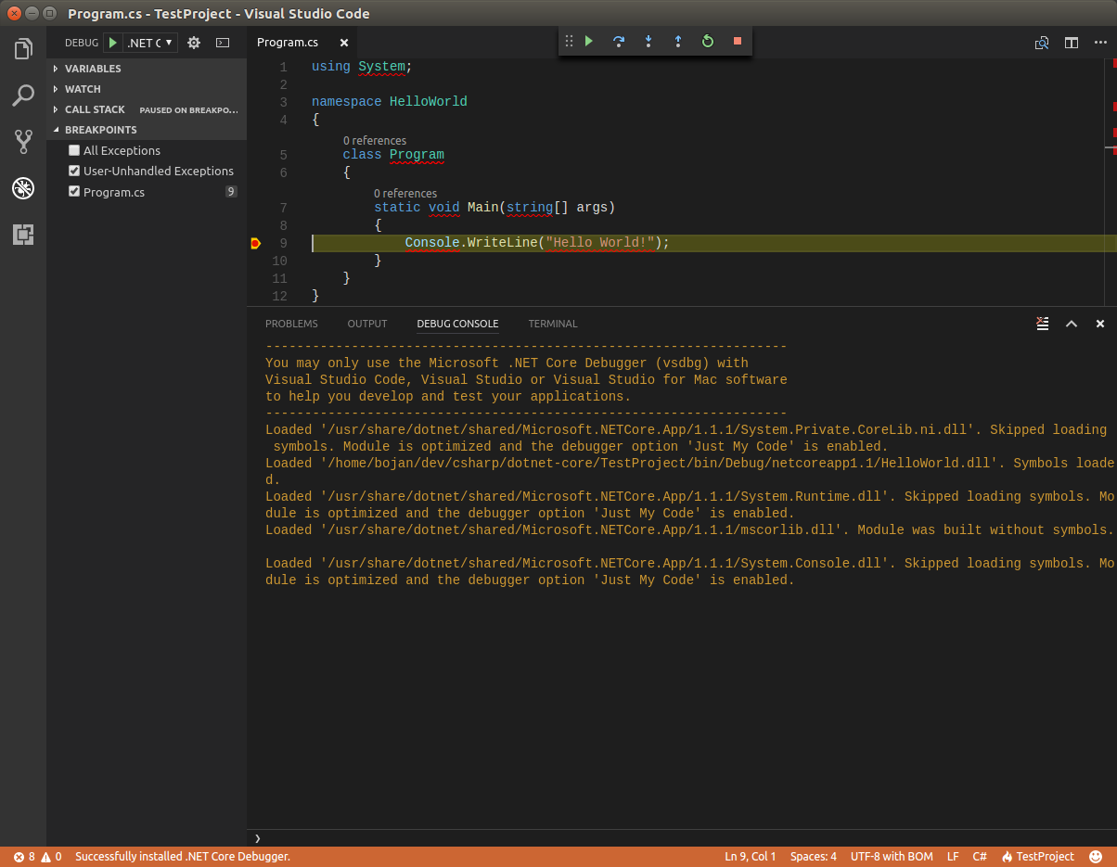Image resolution: width=1117 pixels, height=867 pixels.
Task: Open the debug configuration dropdown
Action: 150,43
